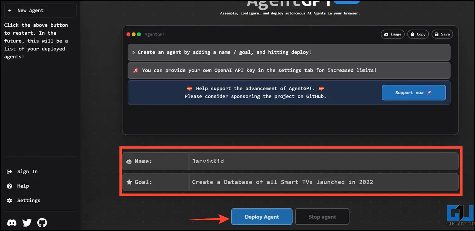Click the Stop agent button
Image resolution: width=475 pixels, height=231 pixels.
pyautogui.click(x=322, y=217)
